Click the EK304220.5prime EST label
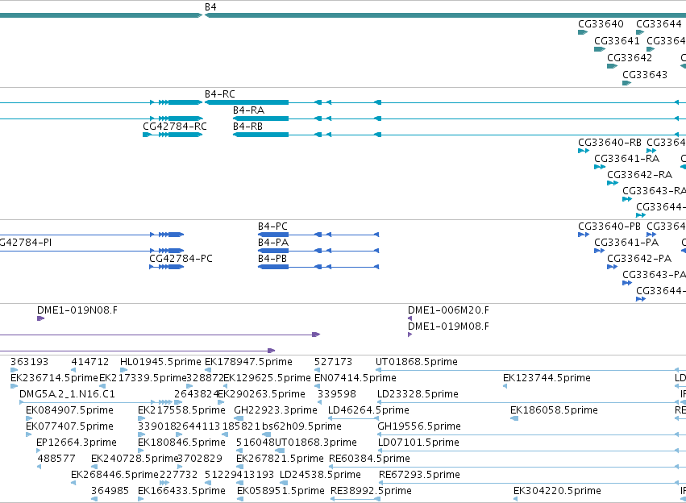The height and width of the screenshot is (503, 686). (x=557, y=492)
